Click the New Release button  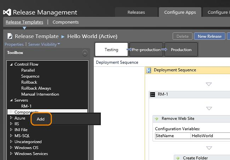point(209,36)
